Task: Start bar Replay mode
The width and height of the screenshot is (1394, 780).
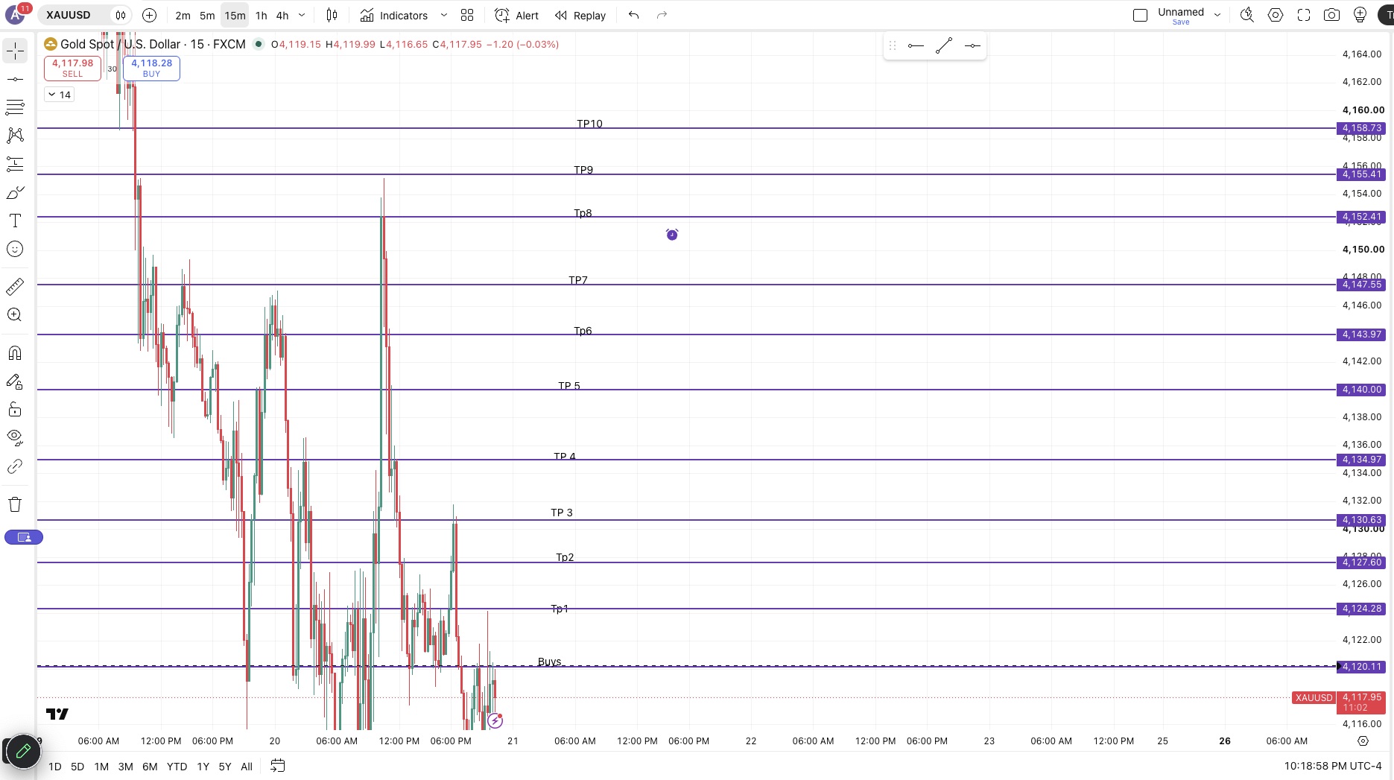Action: [580, 15]
